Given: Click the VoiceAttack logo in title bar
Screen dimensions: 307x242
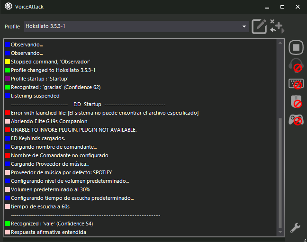Looking at the screenshot, I should 9,6.
